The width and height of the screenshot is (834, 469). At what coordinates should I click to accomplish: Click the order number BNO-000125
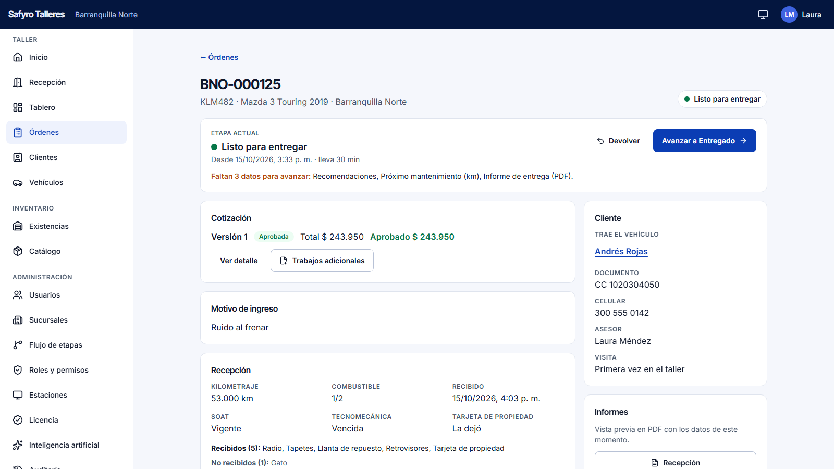tap(240, 84)
